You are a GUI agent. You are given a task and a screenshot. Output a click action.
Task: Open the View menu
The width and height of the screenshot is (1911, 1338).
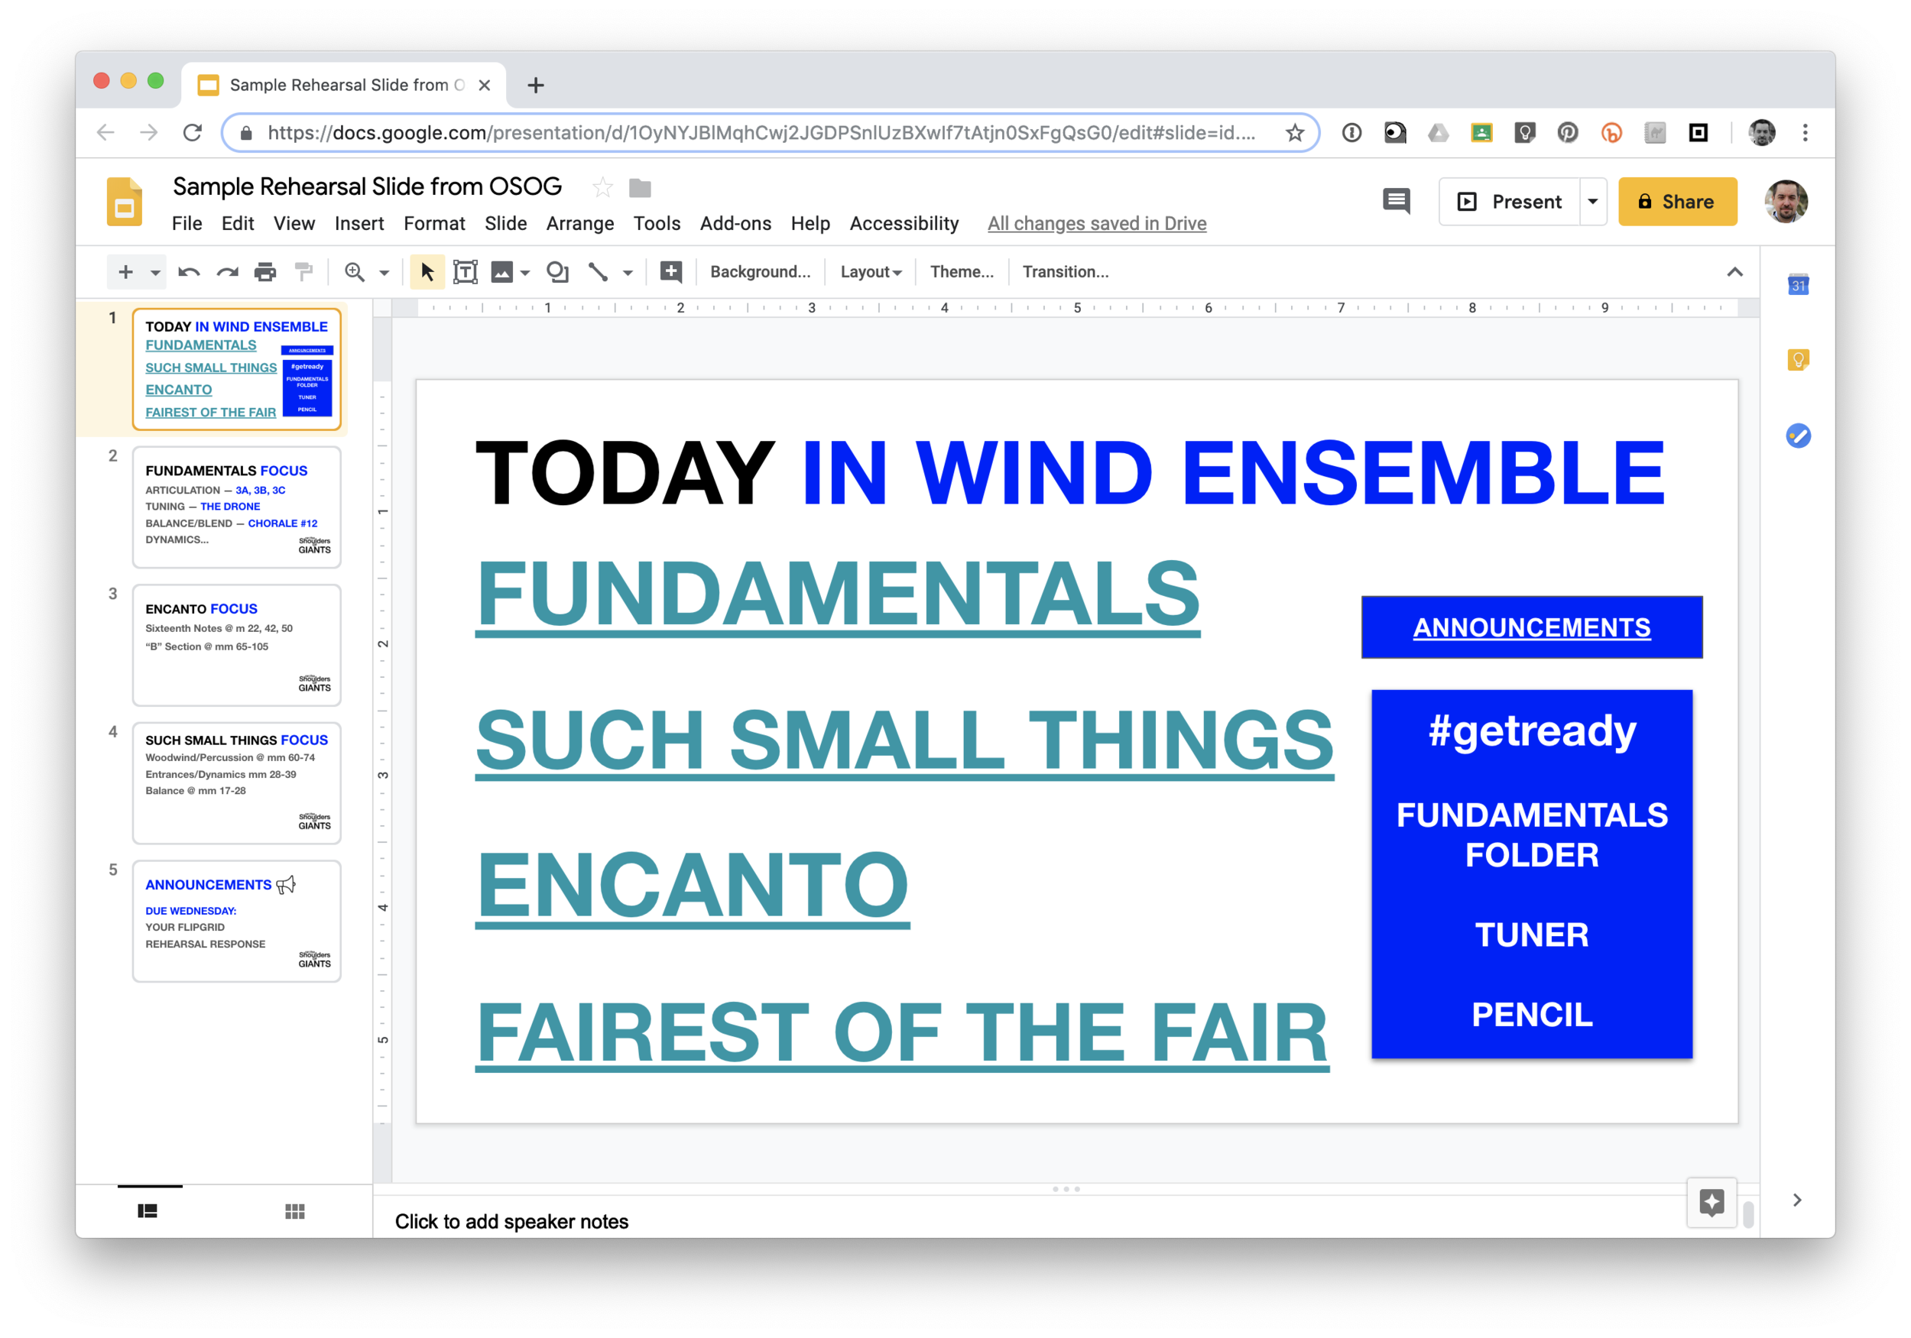294,224
